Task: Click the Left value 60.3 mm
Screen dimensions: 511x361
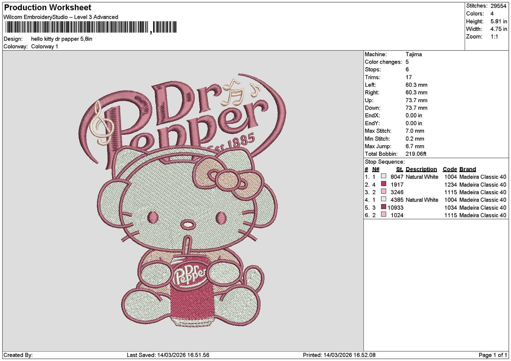Action: coord(416,85)
